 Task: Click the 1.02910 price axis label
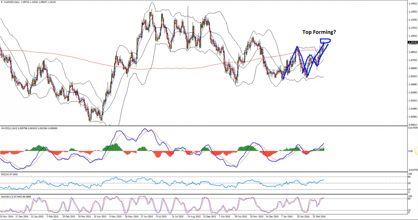(413, 101)
